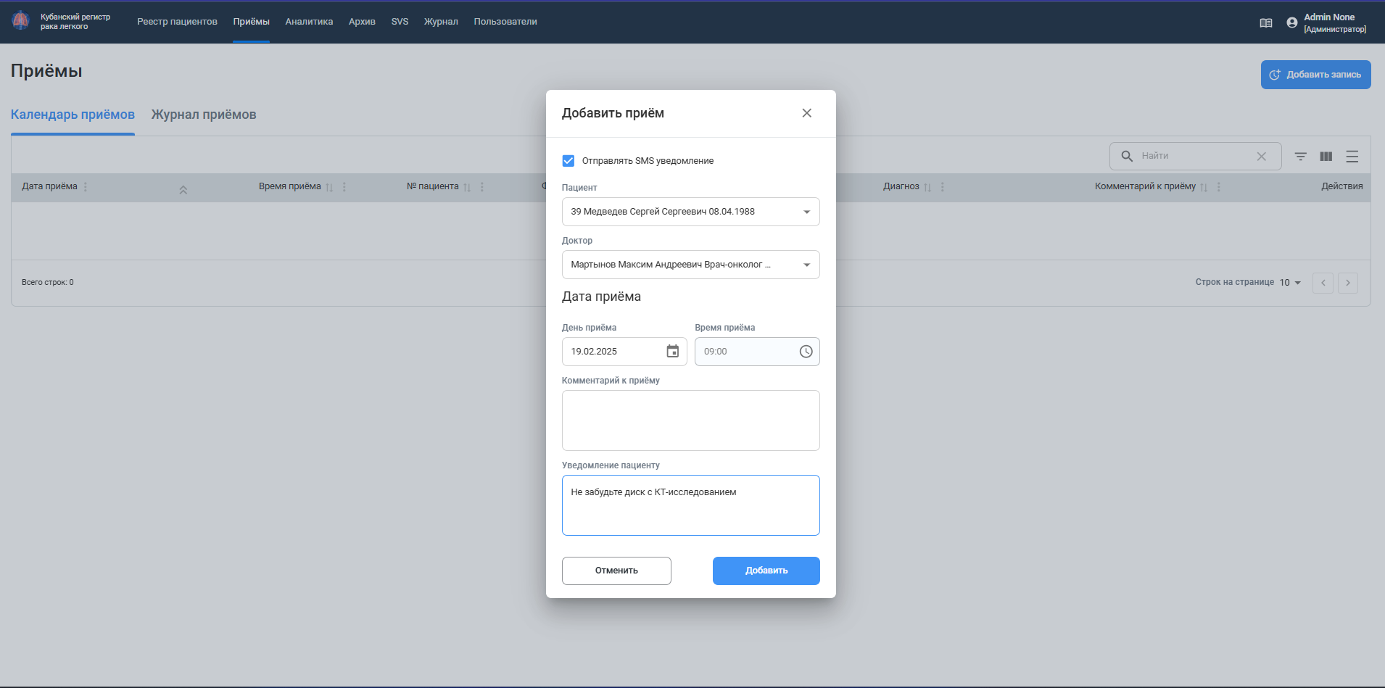Open the column visibility icon
Viewport: 1385px width, 688px height.
click(x=1326, y=157)
